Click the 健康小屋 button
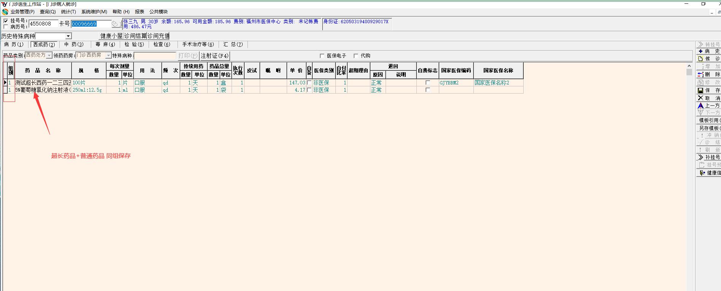This screenshot has width=721, height=291. [111, 36]
